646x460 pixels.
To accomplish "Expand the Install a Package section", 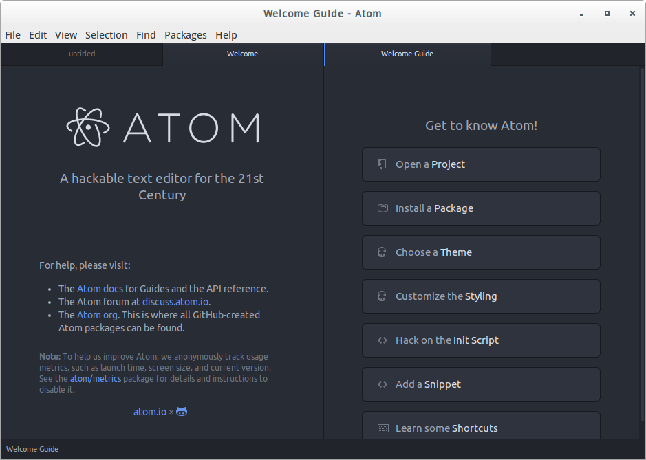I will (481, 208).
